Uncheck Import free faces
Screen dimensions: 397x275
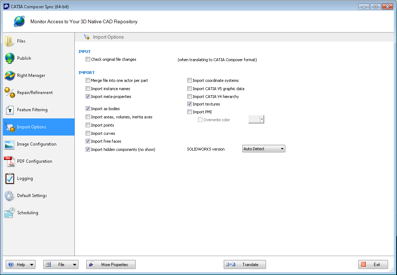point(88,141)
